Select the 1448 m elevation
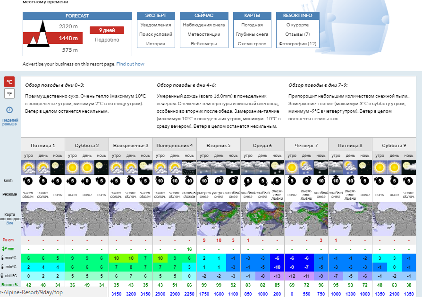 point(68,38)
